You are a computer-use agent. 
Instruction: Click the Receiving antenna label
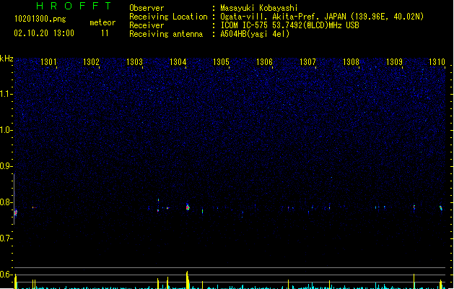[166, 34]
